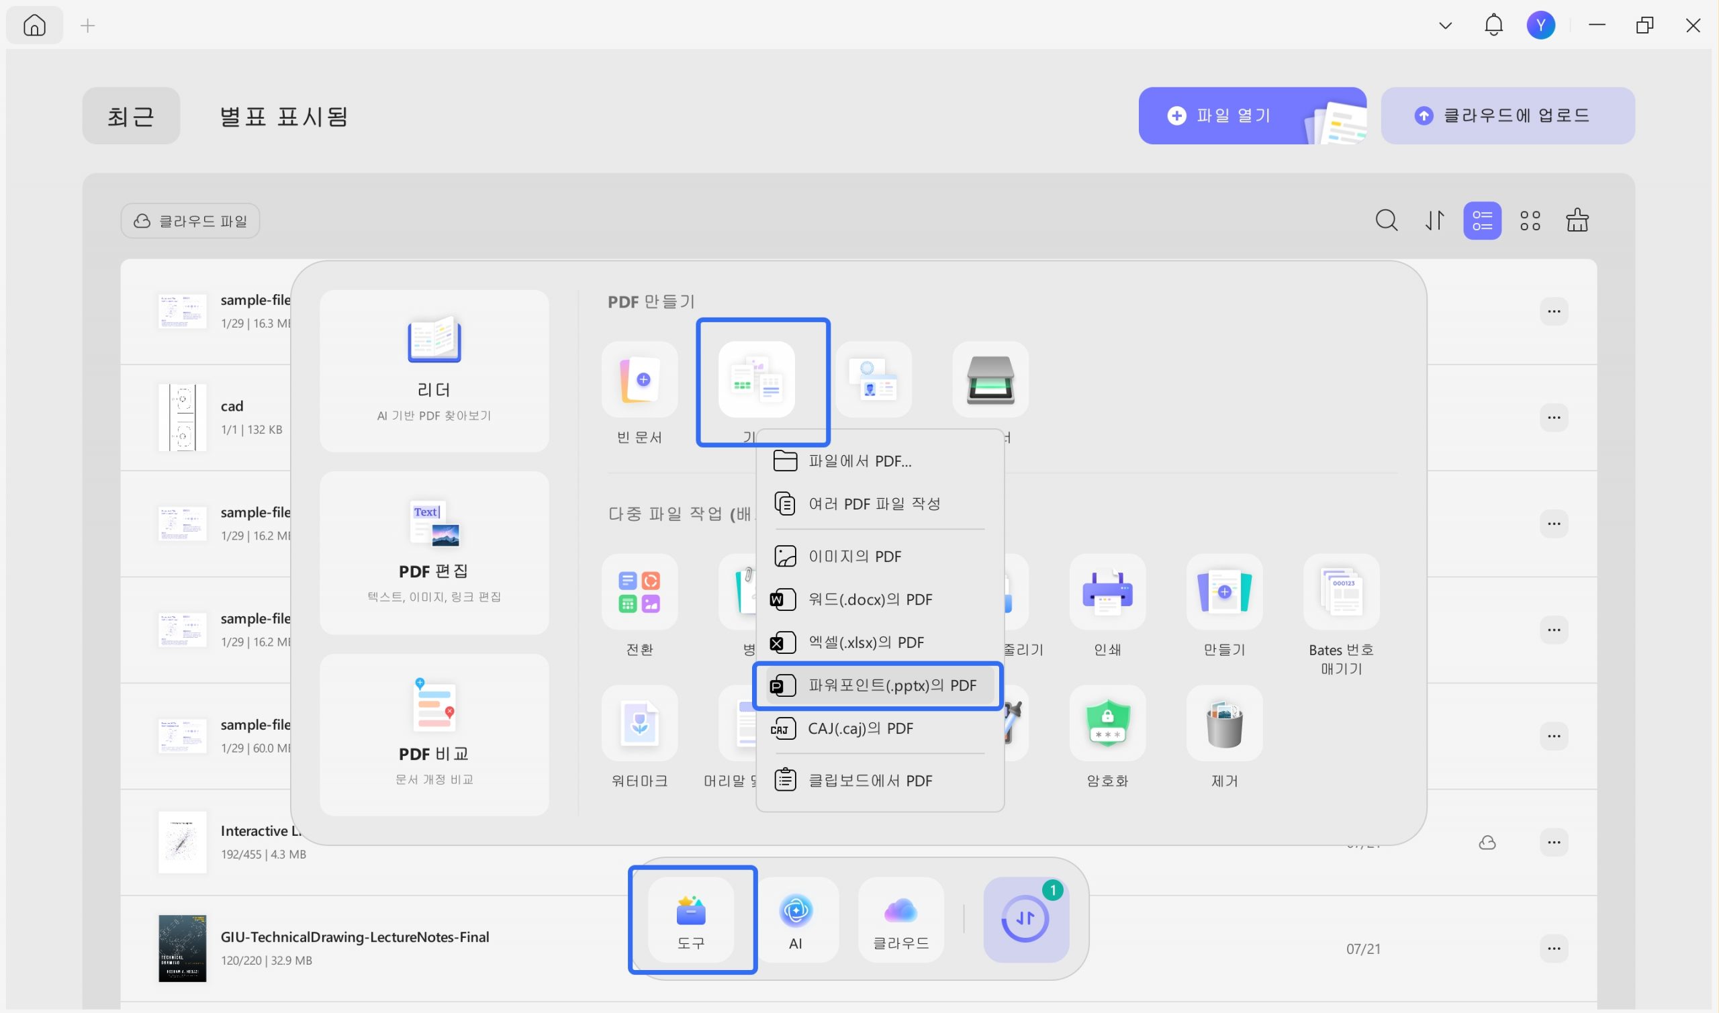The width and height of the screenshot is (1719, 1013).
Task: Open the cad file thumbnail
Action: tap(182, 417)
